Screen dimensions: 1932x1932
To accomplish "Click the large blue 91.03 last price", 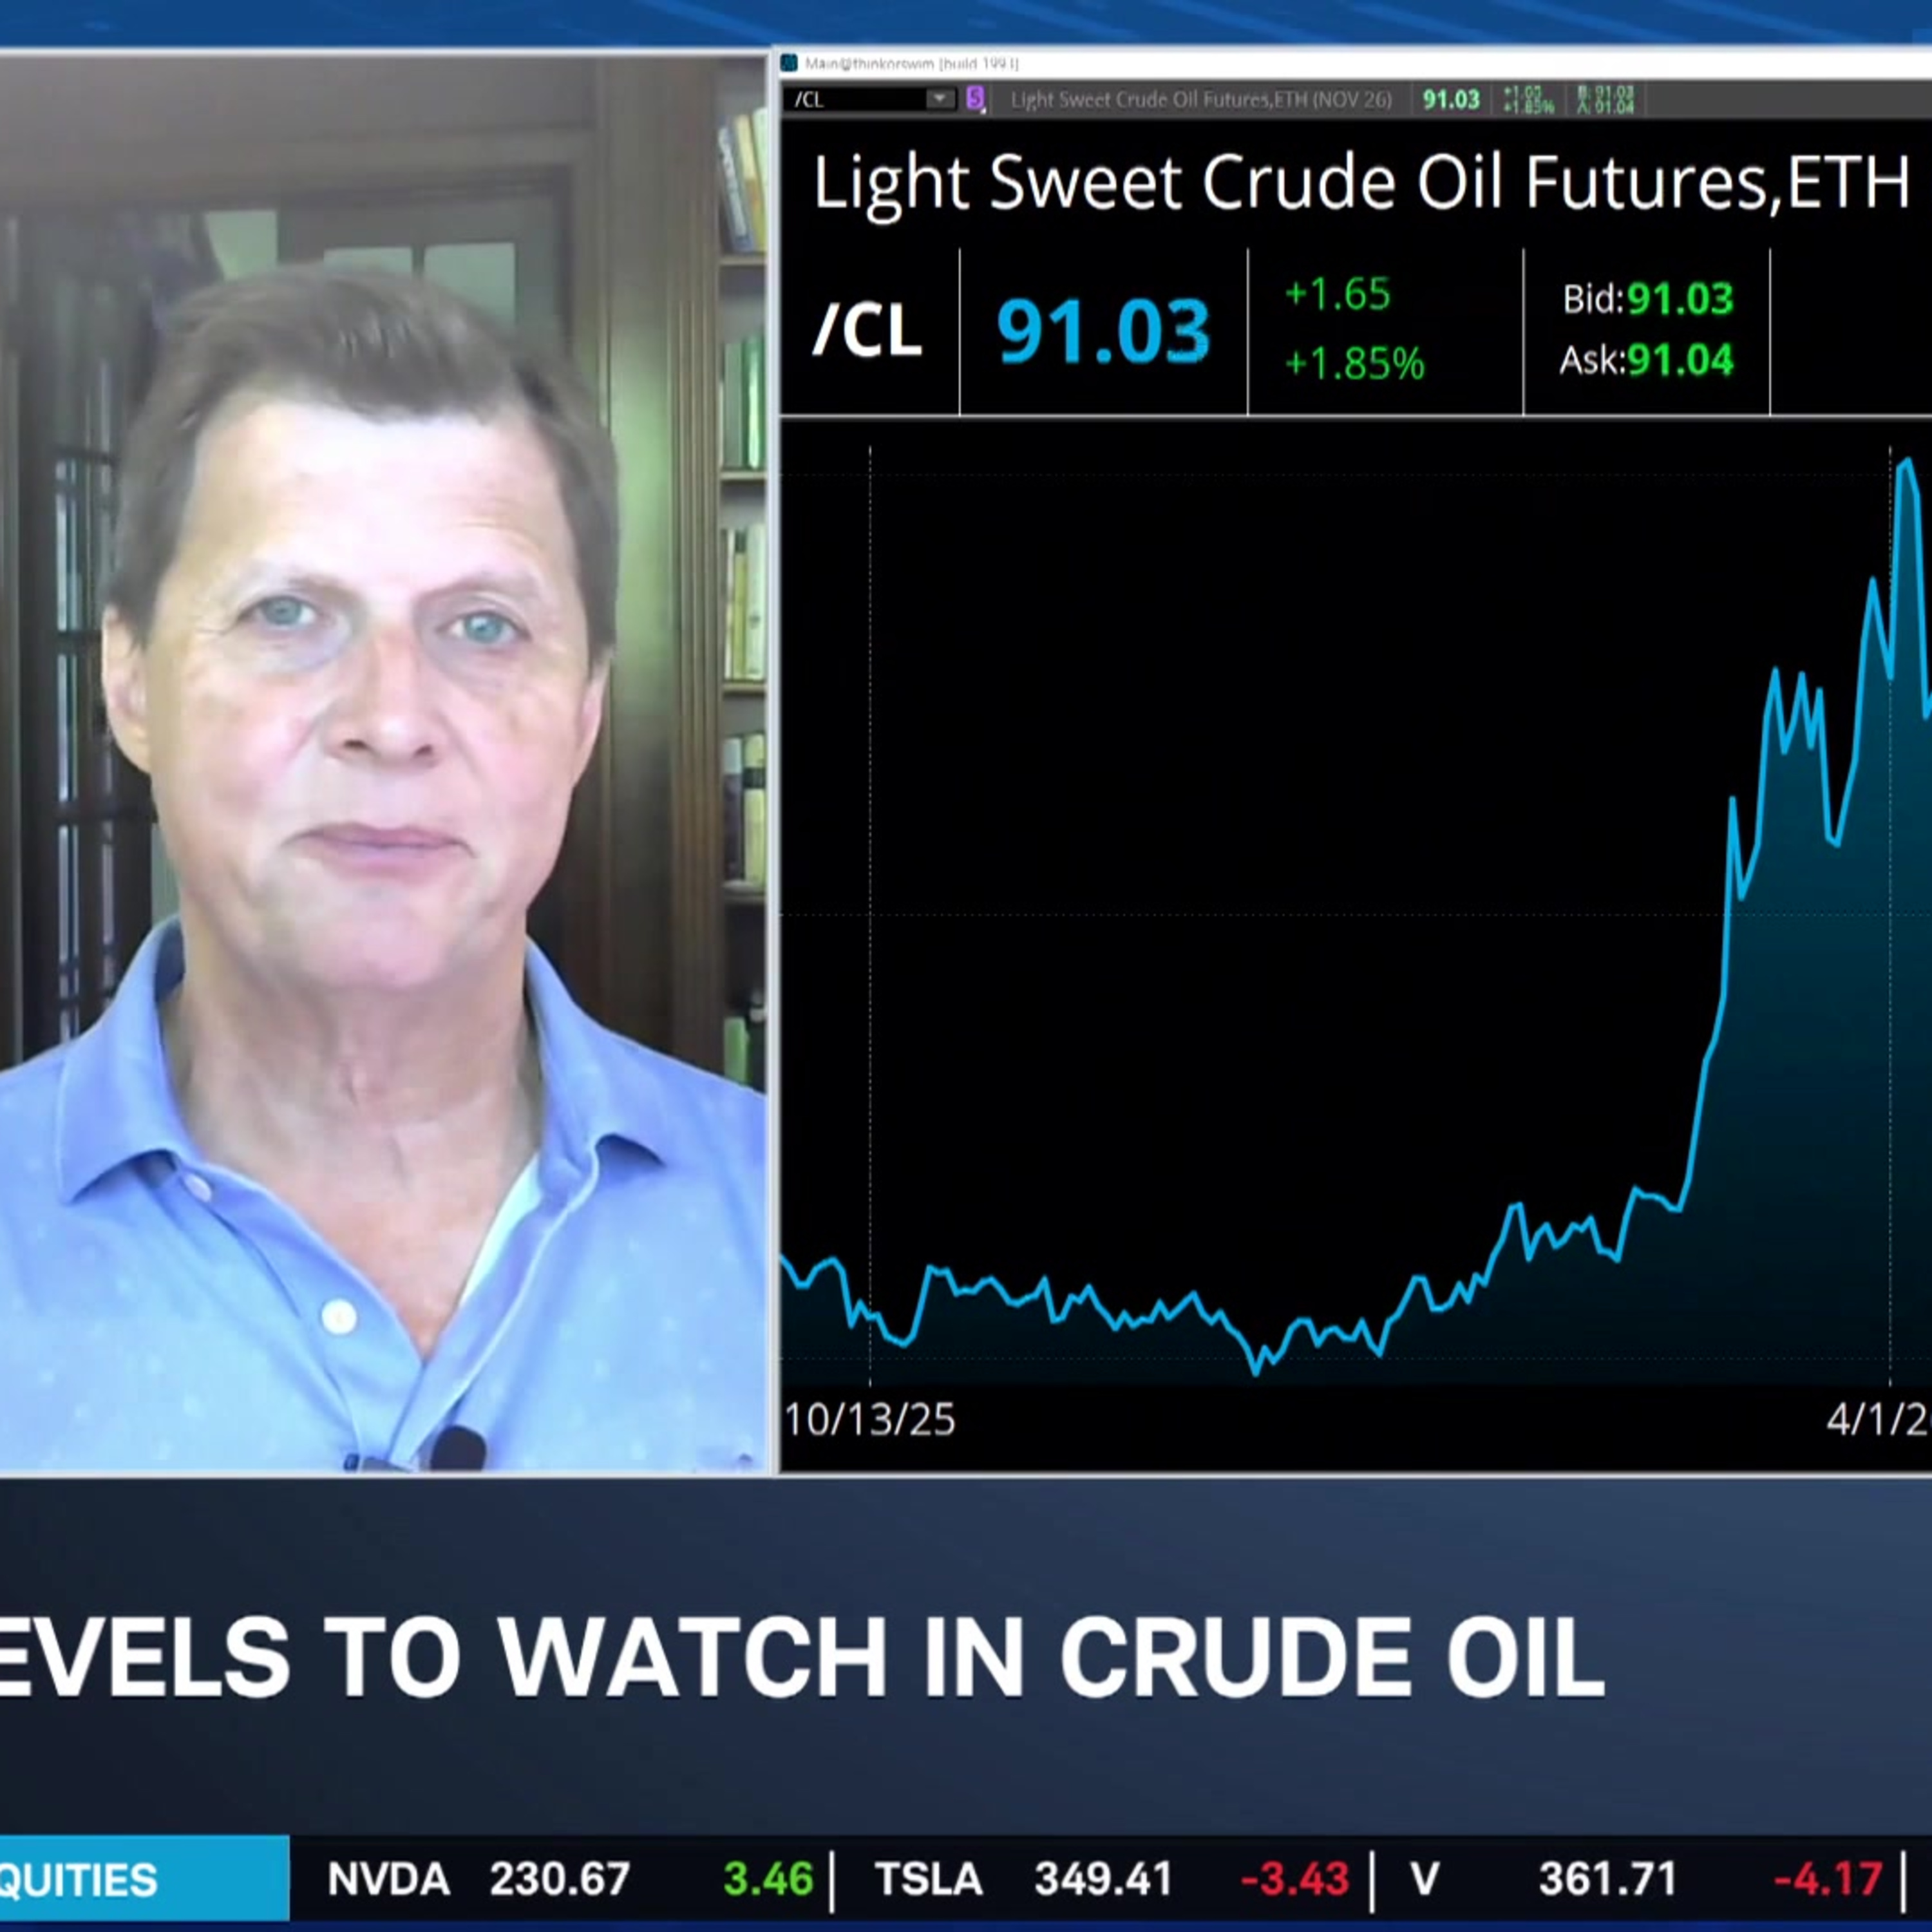I will pyautogui.click(x=1103, y=331).
